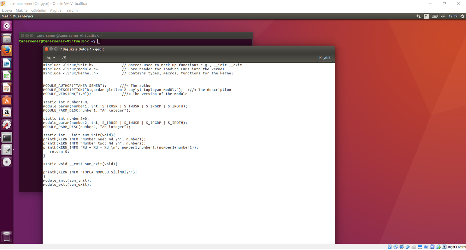Open the Dosya menu in VirtualBox
The width and height of the screenshot is (466, 250).
tap(7, 10)
